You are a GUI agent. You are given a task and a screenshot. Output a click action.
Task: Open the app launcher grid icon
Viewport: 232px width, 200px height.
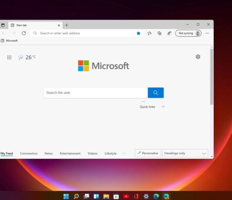(9, 57)
